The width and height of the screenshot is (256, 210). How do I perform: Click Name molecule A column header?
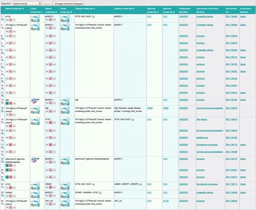[x=14, y=8]
